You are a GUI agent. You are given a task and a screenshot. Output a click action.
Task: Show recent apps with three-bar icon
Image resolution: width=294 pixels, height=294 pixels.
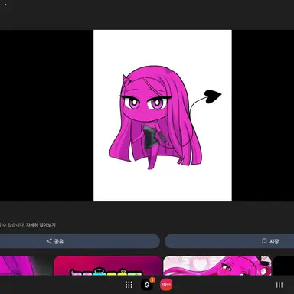point(279,285)
